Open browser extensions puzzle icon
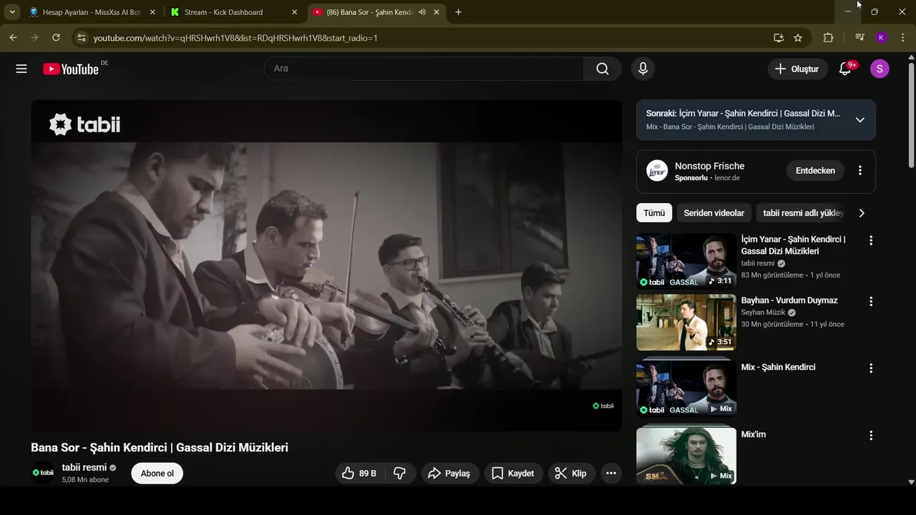Viewport: 916px width, 515px height. point(828,38)
